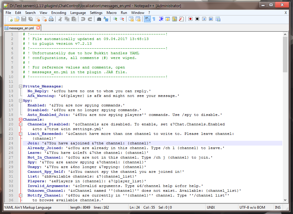Close the messages_en.yml tab with its red X

point(38,28)
